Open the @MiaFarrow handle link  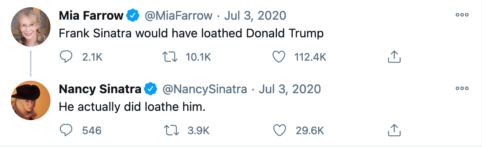(178, 15)
